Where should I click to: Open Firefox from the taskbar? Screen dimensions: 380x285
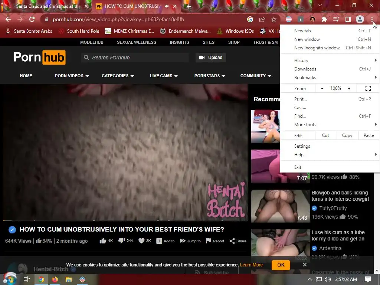pos(55,279)
